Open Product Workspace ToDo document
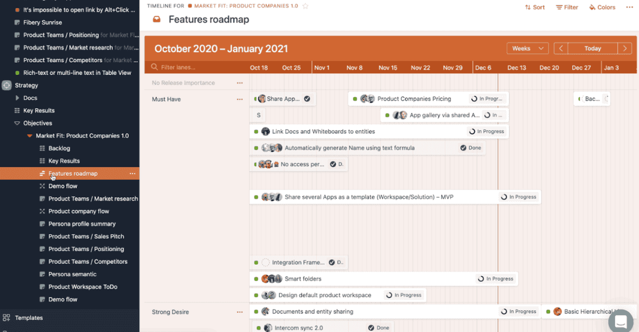This screenshot has width=639, height=332. 82,287
